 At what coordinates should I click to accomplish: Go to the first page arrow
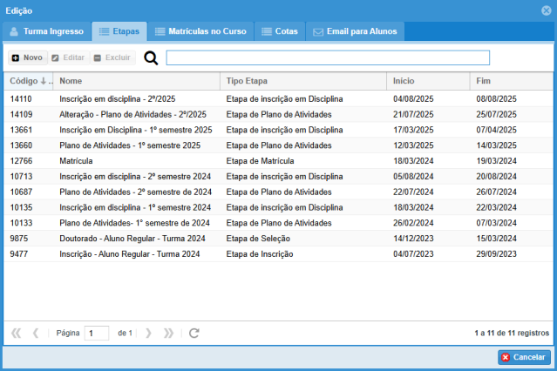tap(16, 333)
